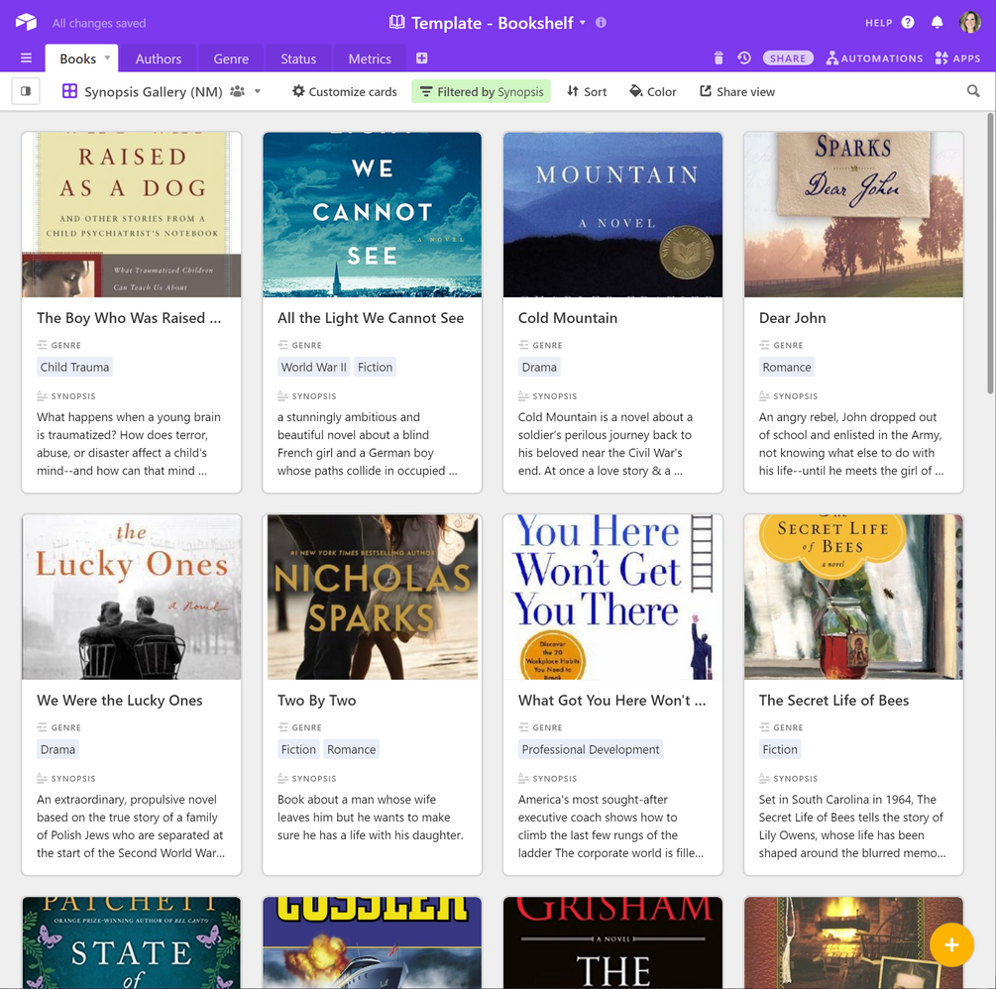Click the title What Got You Here Won't

611,700
